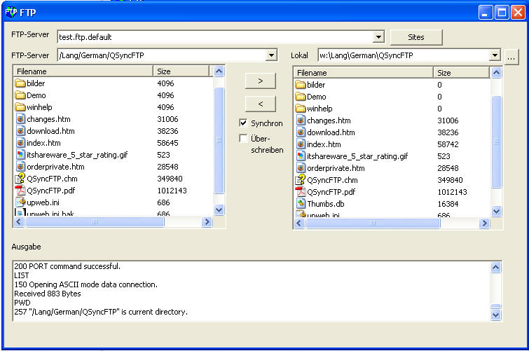Click the changes.htm icon in remote list
The height and width of the screenshot is (351, 529).
click(x=20, y=119)
